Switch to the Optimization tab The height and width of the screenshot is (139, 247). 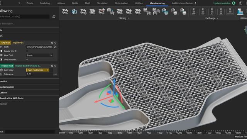coord(122,3)
